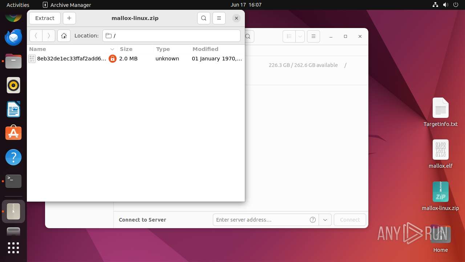Click the server address input field

click(x=260, y=220)
